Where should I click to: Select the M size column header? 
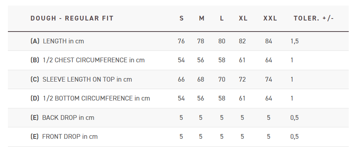[201, 19]
